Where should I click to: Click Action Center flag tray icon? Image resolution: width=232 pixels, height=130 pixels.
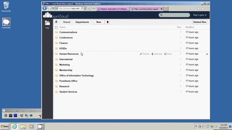coord(204,126)
